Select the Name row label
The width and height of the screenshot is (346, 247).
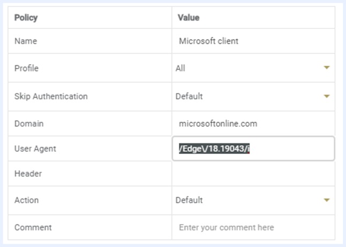tap(26, 41)
